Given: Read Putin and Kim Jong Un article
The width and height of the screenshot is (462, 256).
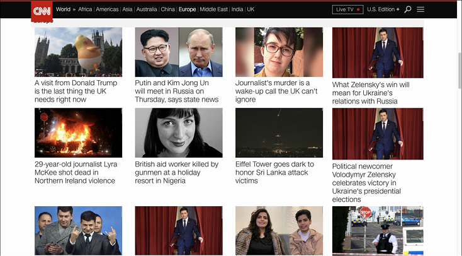Looking at the screenshot, I should pos(177,91).
